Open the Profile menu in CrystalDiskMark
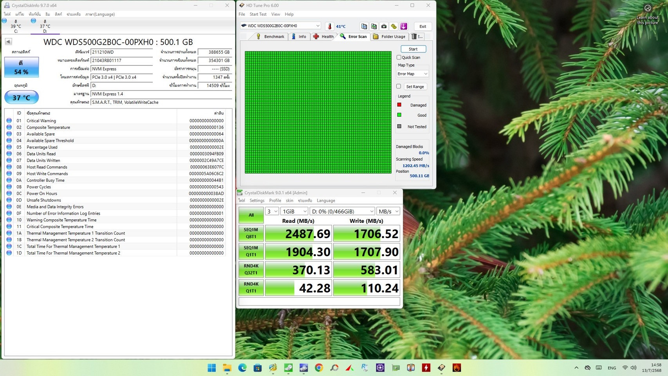The width and height of the screenshot is (668, 376). coord(275,201)
